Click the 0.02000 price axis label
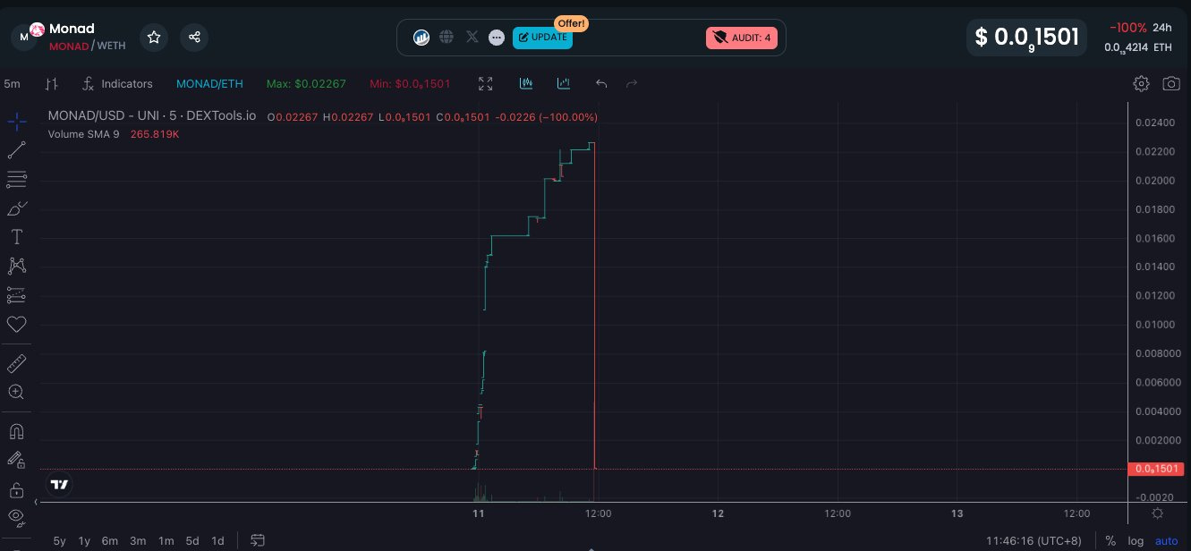Image resolution: width=1191 pixels, height=551 pixels. (1154, 181)
